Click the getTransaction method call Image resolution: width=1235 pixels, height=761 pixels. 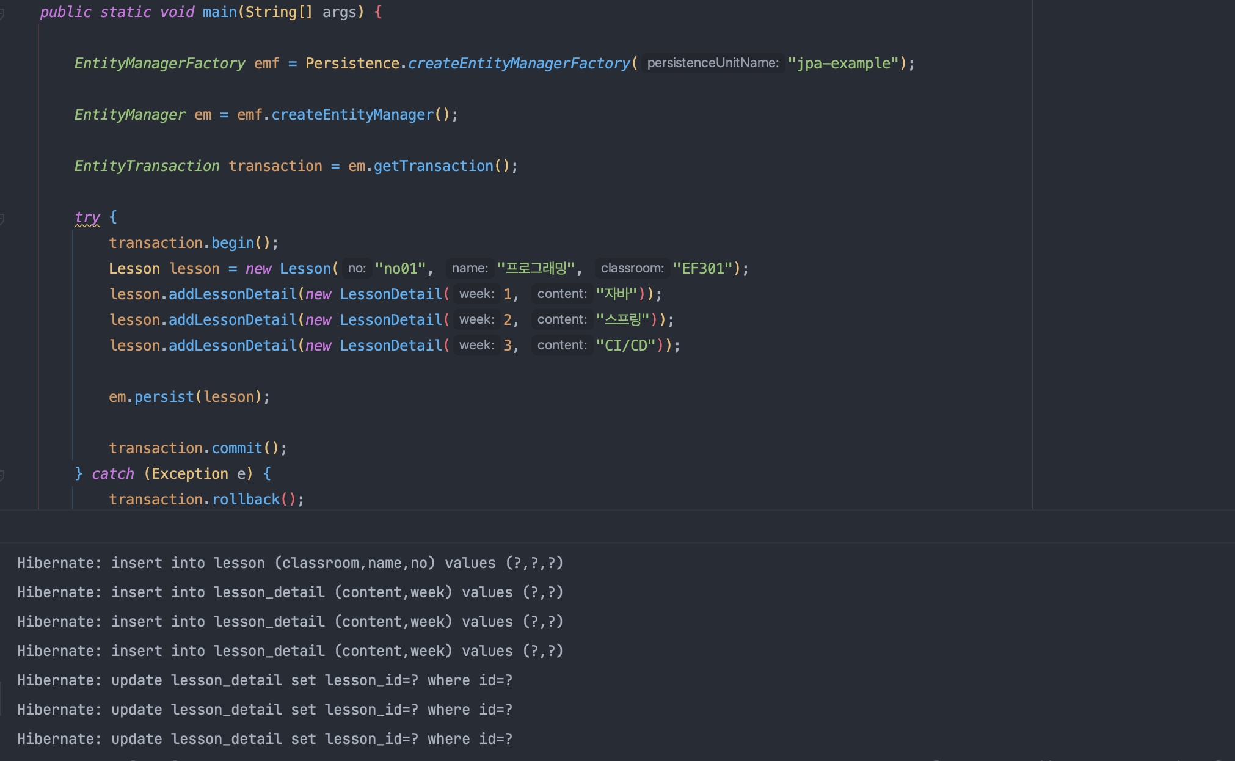pos(433,166)
